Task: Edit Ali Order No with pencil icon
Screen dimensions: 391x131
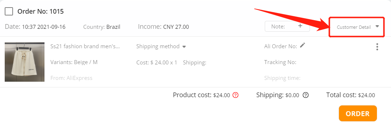Action: tap(302, 45)
